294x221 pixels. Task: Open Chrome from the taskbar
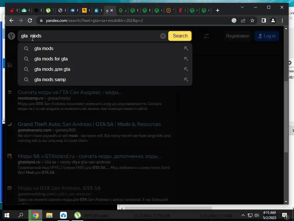point(35,215)
